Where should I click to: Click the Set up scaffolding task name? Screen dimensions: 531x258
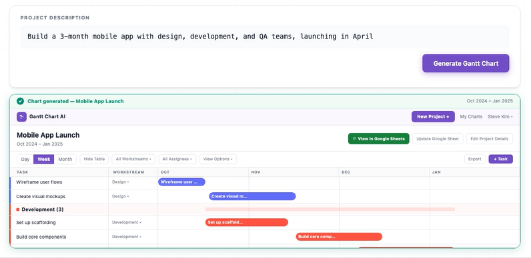pos(36,223)
